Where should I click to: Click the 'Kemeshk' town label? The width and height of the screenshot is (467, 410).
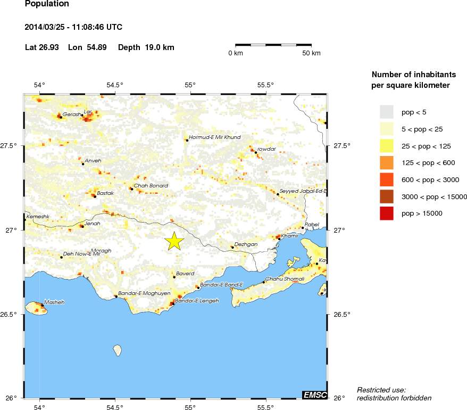tap(38, 217)
